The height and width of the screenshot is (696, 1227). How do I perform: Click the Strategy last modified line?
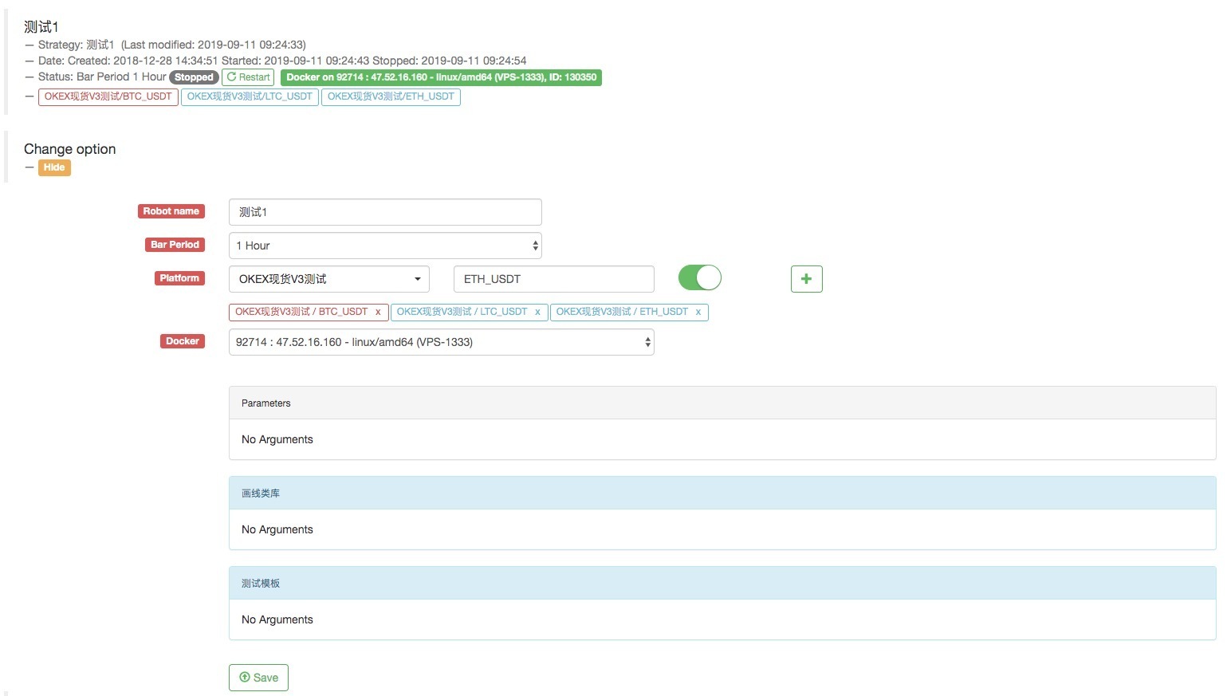(172, 45)
